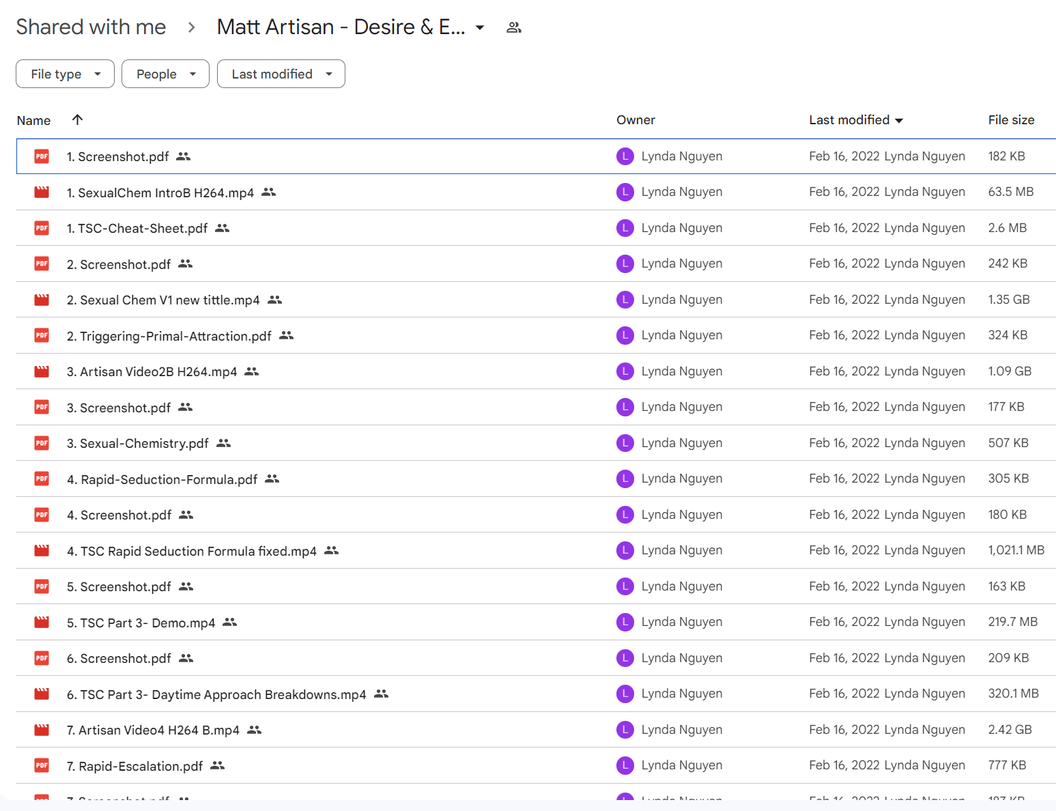Select file 4. TSC Rapid Seduction Formula fixed.mp4
This screenshot has width=1056, height=811.
536,551
